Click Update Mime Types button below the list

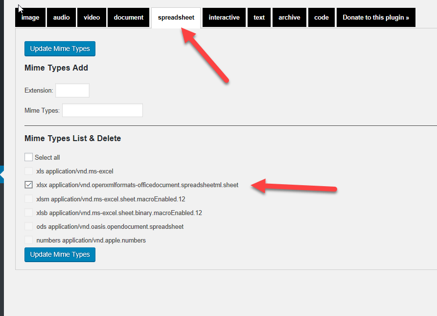[60, 255]
